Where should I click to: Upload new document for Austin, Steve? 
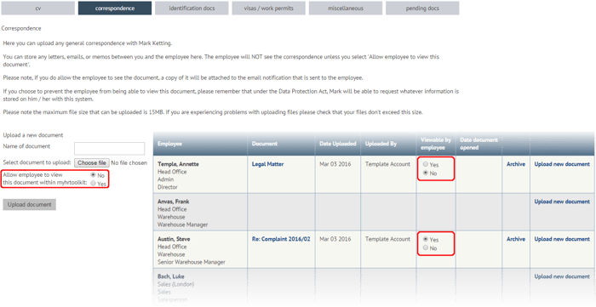pos(562,239)
